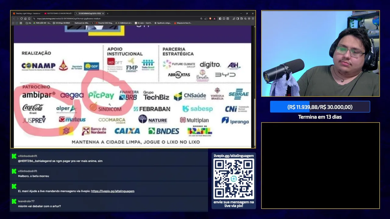
Task: Click the streamer webcam feed
Action: pos(320,54)
